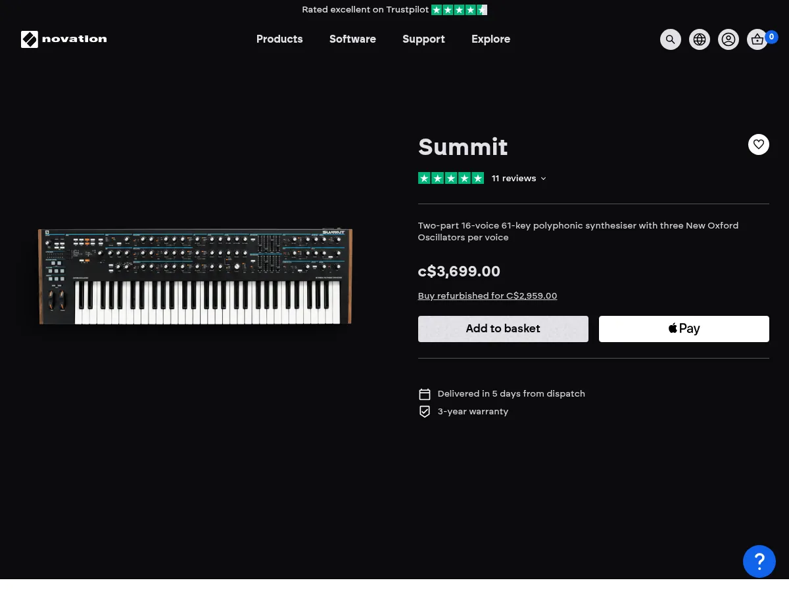Add the Summit to your basket
This screenshot has width=789, height=591.
coord(502,328)
